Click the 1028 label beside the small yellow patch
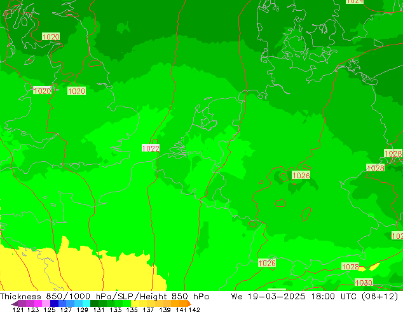Viewport: 403px width, 312px height. coord(350,267)
